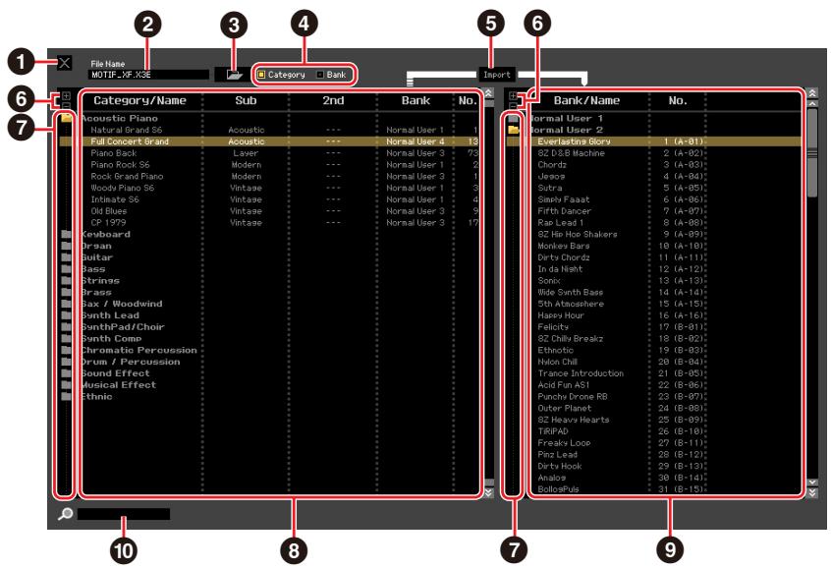Select the BollogPuls slot
831x569 pixels.
(558, 489)
